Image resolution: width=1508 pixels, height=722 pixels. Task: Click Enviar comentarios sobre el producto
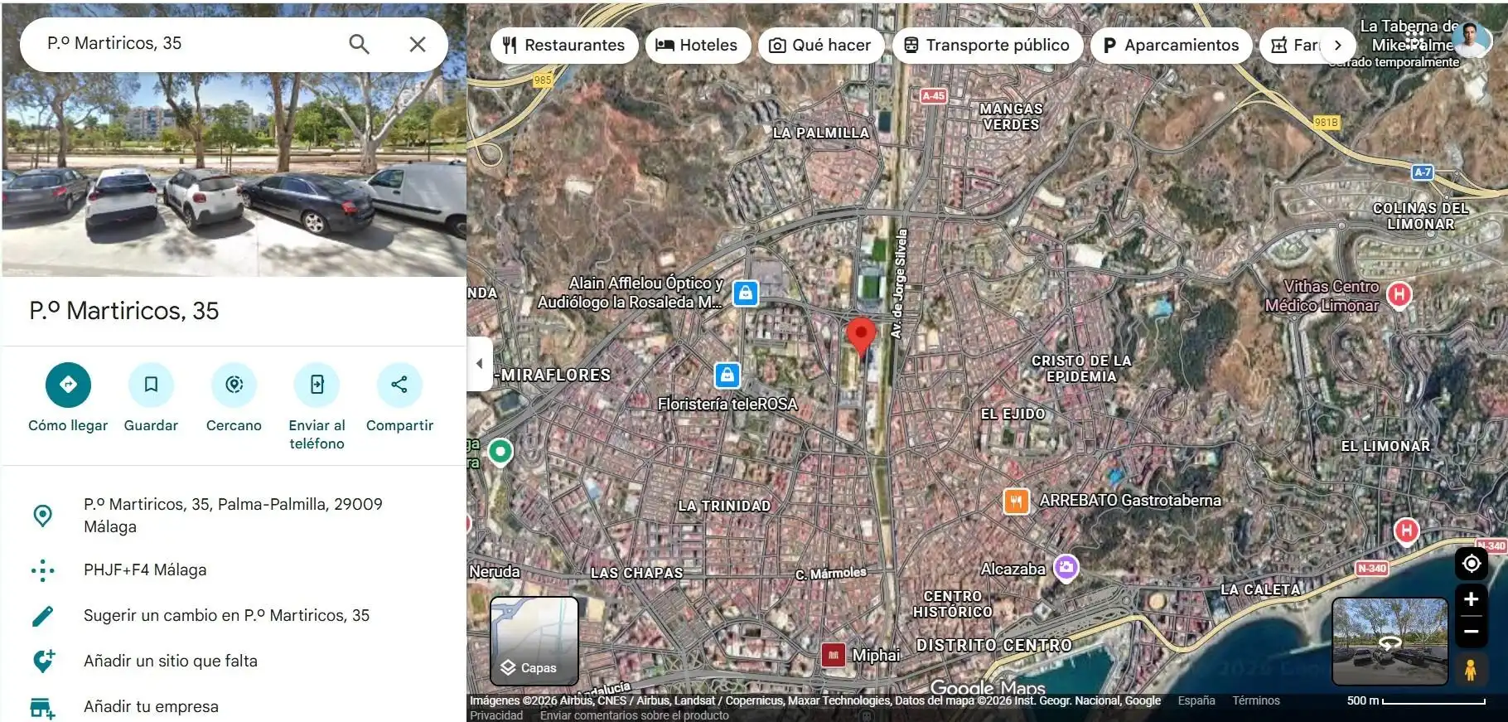coord(635,715)
